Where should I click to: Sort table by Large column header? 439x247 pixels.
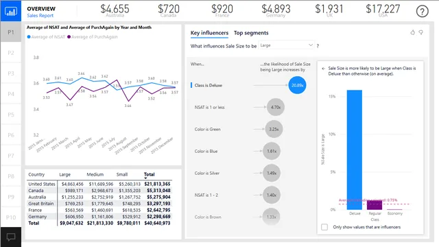(x=64, y=174)
